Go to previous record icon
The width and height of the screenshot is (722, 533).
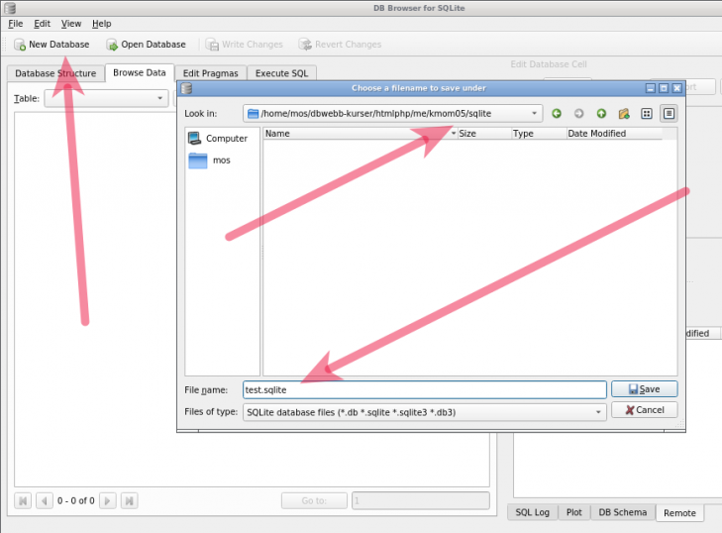click(45, 500)
